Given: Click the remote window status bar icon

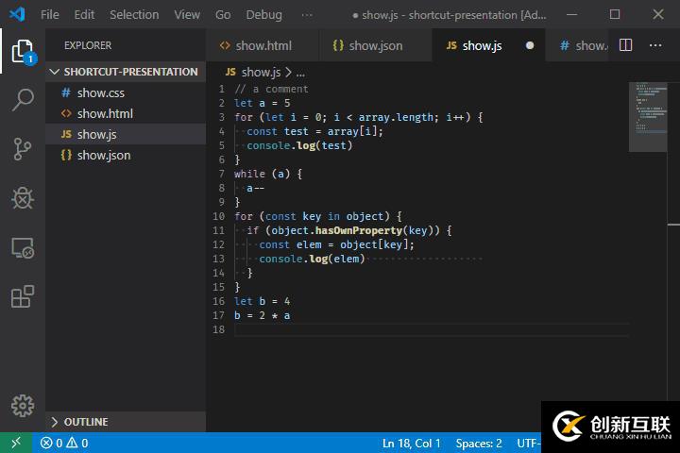Looking at the screenshot, I should [x=16, y=443].
